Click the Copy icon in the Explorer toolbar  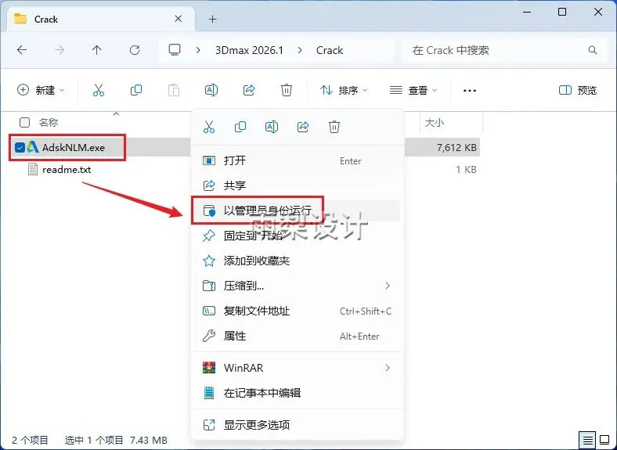coord(136,90)
